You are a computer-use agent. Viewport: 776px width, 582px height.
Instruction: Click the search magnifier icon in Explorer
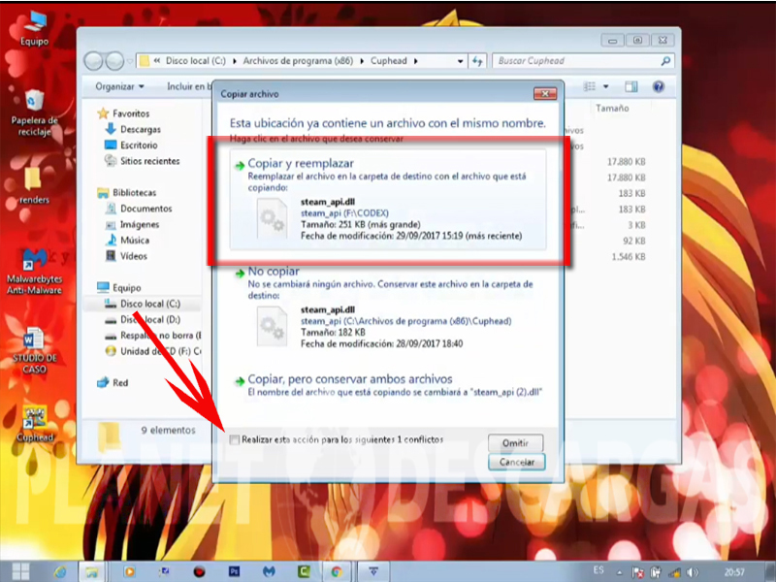(666, 61)
